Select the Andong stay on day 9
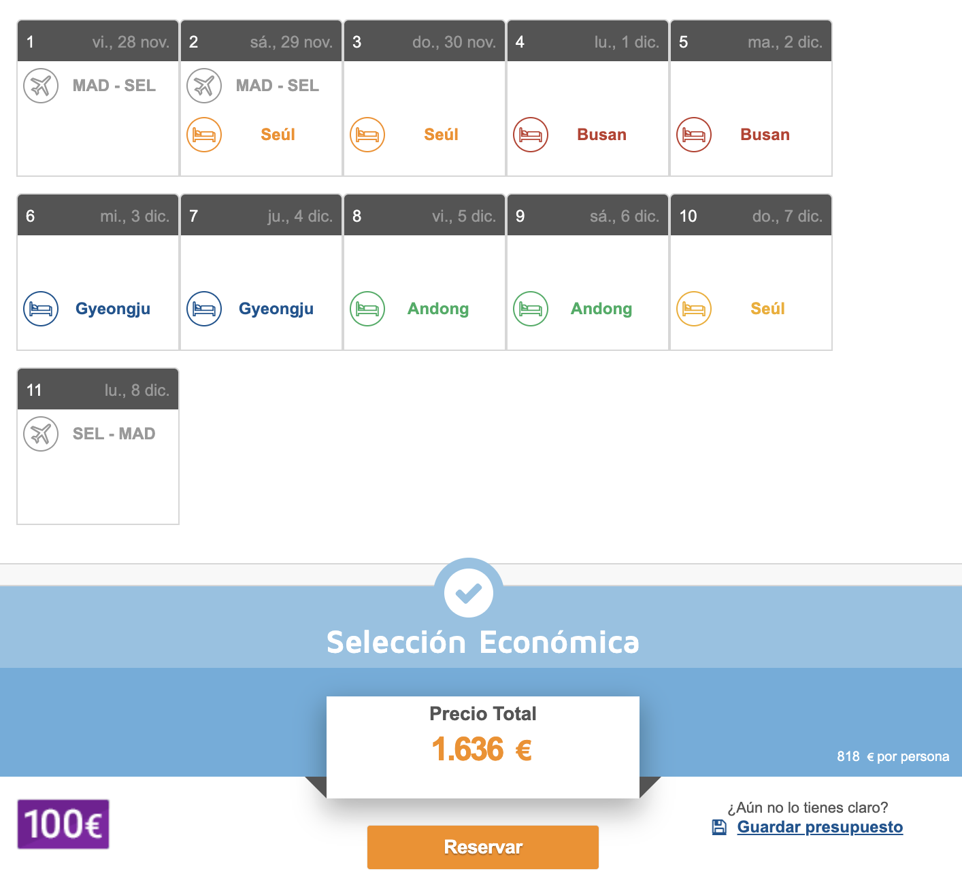This screenshot has width=962, height=895. click(x=601, y=309)
